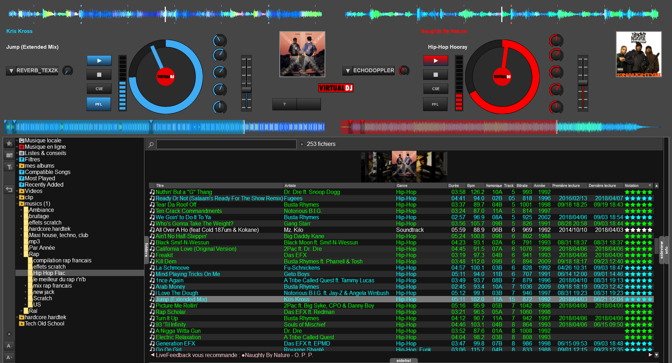Click the blue waveform progress bar of left deck

[x=164, y=127]
